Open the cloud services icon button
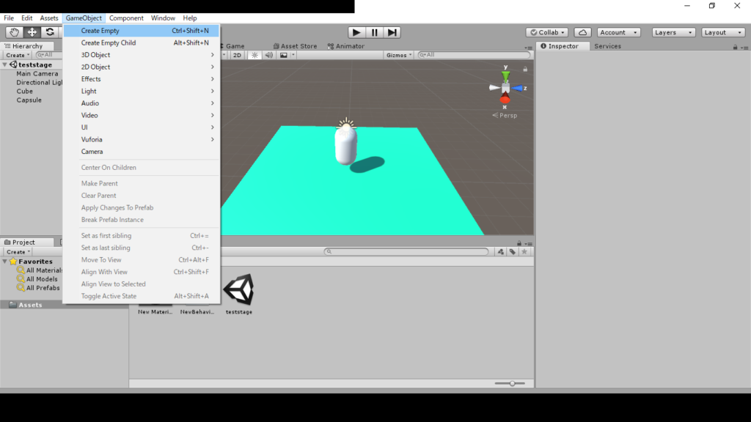 (x=582, y=32)
